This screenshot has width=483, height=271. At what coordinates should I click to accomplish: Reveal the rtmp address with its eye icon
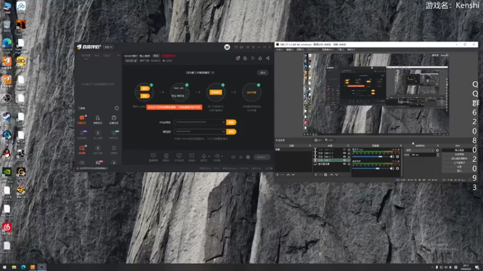pos(223,122)
